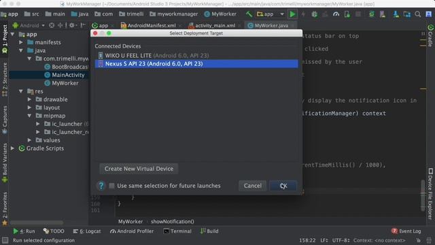Viewport: 435px width, 245px height.
Task: Expand Gradle Scripts node
Action: click(12, 148)
